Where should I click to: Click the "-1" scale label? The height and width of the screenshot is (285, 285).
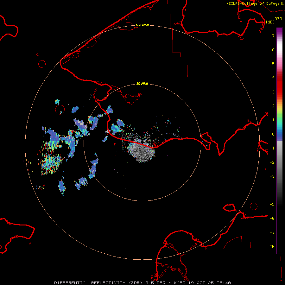(272, 148)
